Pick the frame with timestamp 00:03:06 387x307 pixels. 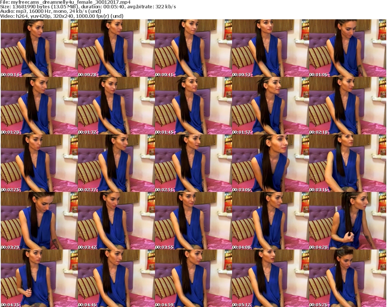(270, 163)
